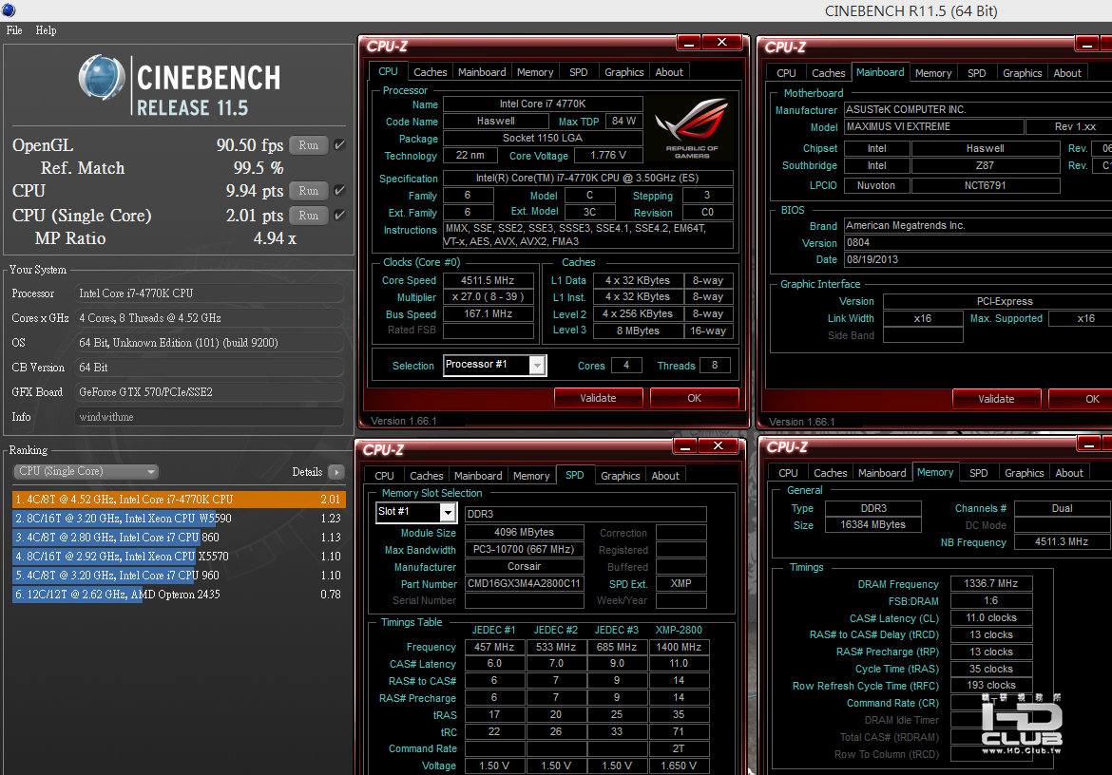This screenshot has width=1112, height=775.
Task: Open the Help menu
Action: pos(47,30)
